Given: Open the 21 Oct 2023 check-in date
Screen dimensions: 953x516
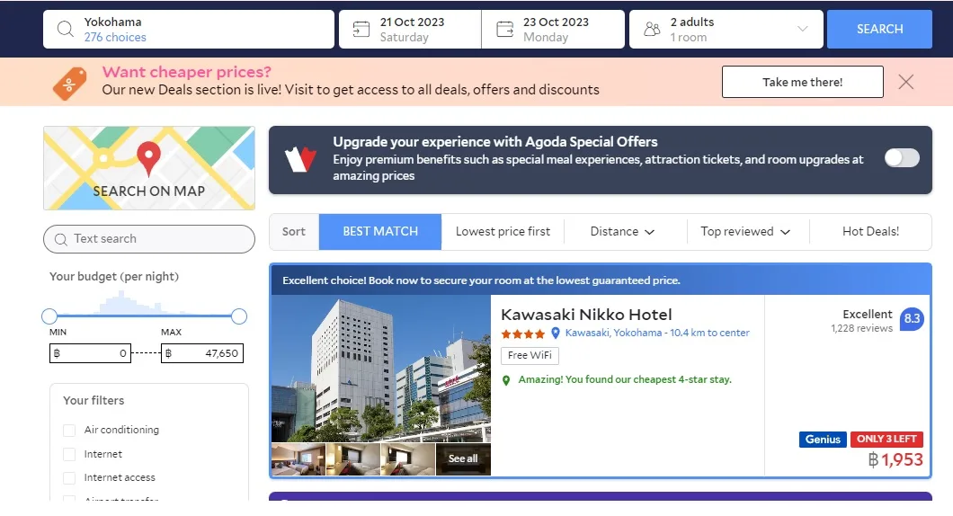Looking at the screenshot, I should point(410,29).
